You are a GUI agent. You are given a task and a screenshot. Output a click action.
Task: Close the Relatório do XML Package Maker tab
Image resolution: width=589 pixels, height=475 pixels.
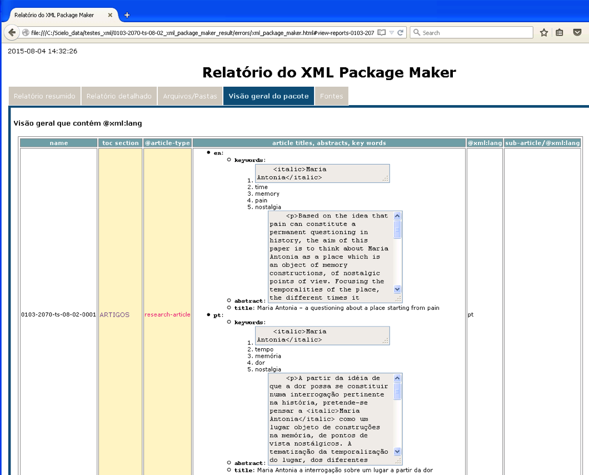tap(110, 15)
